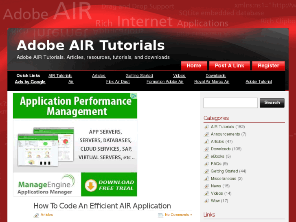The height and width of the screenshot is (222, 296).
Task: Click the AdChoices icon on the ad banner
Action: 134,96
